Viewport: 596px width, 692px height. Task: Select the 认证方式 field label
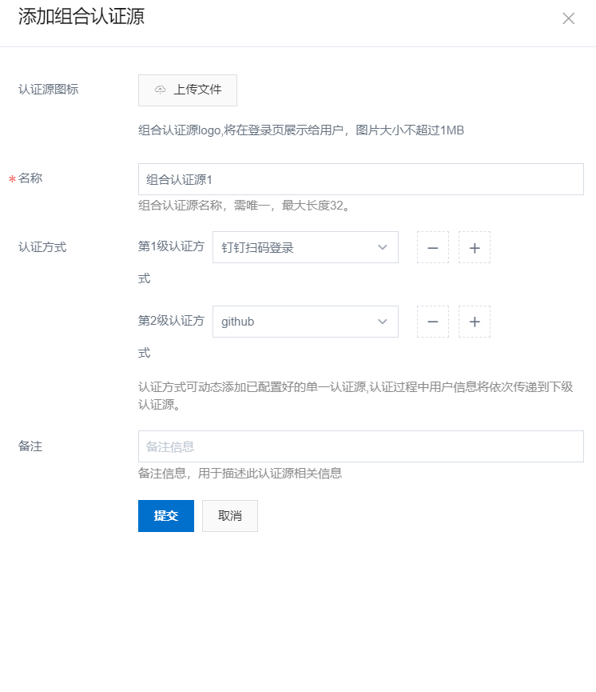coord(42,247)
